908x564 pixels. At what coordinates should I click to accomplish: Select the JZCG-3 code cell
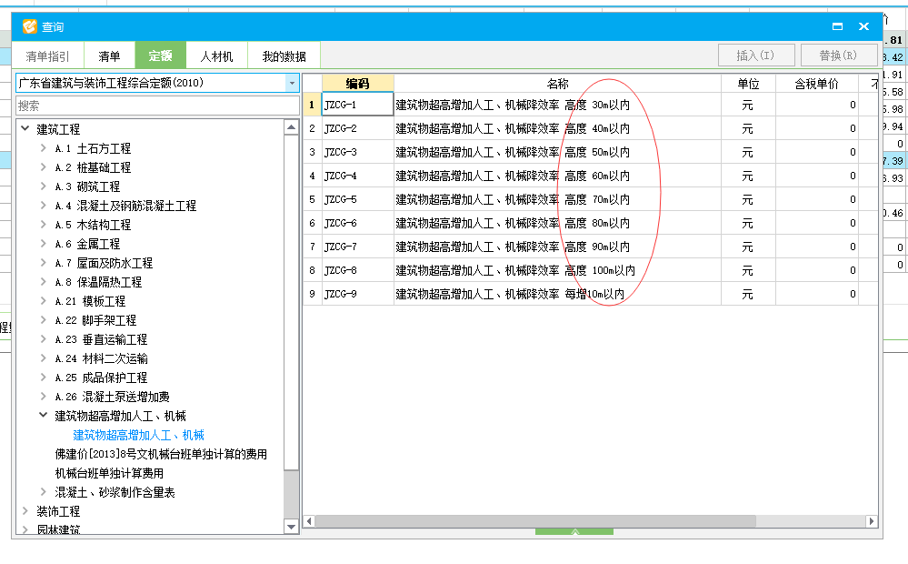[357, 153]
